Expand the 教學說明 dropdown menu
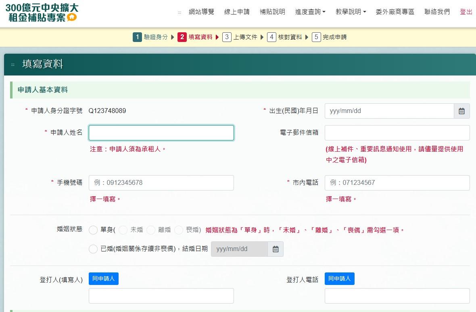This screenshot has width=476, height=312. click(351, 12)
